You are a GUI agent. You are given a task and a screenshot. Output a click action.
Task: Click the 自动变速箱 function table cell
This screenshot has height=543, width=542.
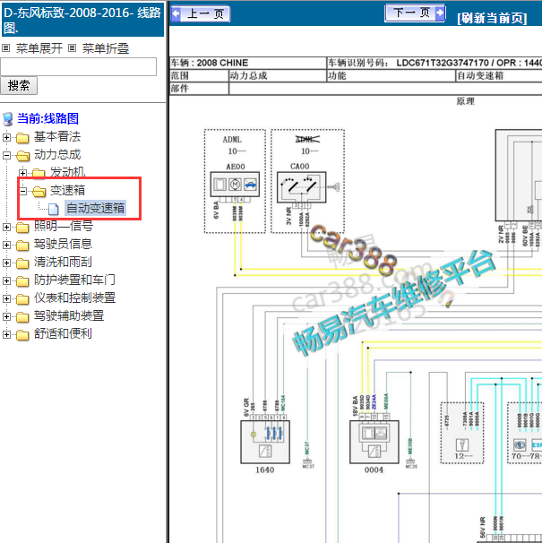499,75
